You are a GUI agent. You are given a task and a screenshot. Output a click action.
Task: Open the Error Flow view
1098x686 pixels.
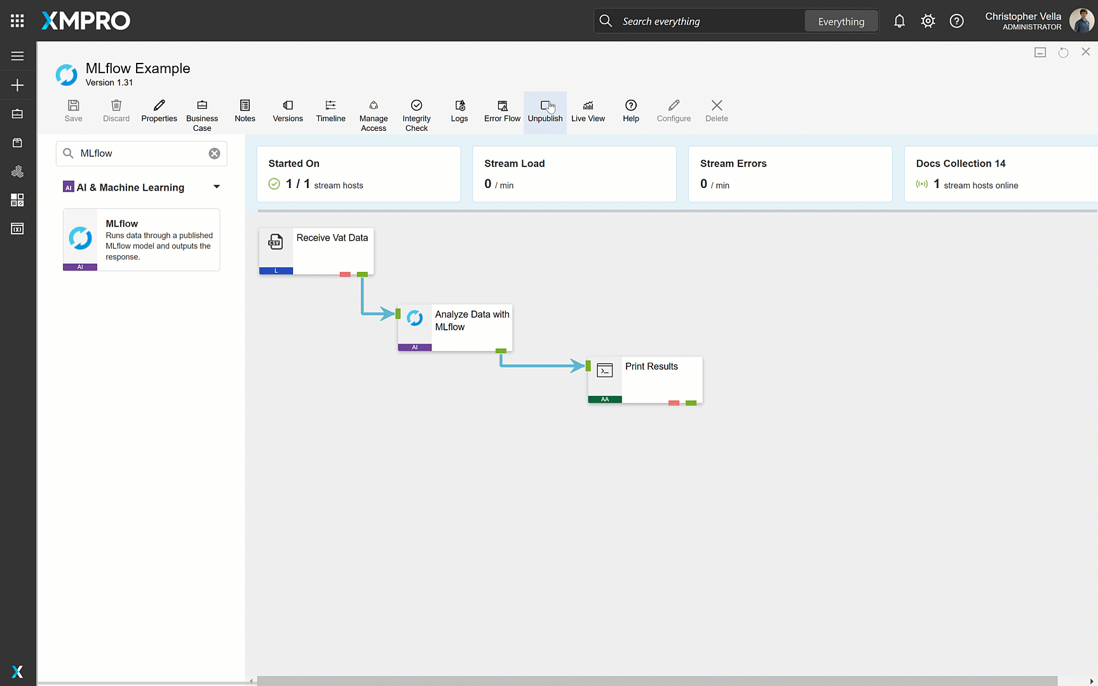tap(502, 112)
